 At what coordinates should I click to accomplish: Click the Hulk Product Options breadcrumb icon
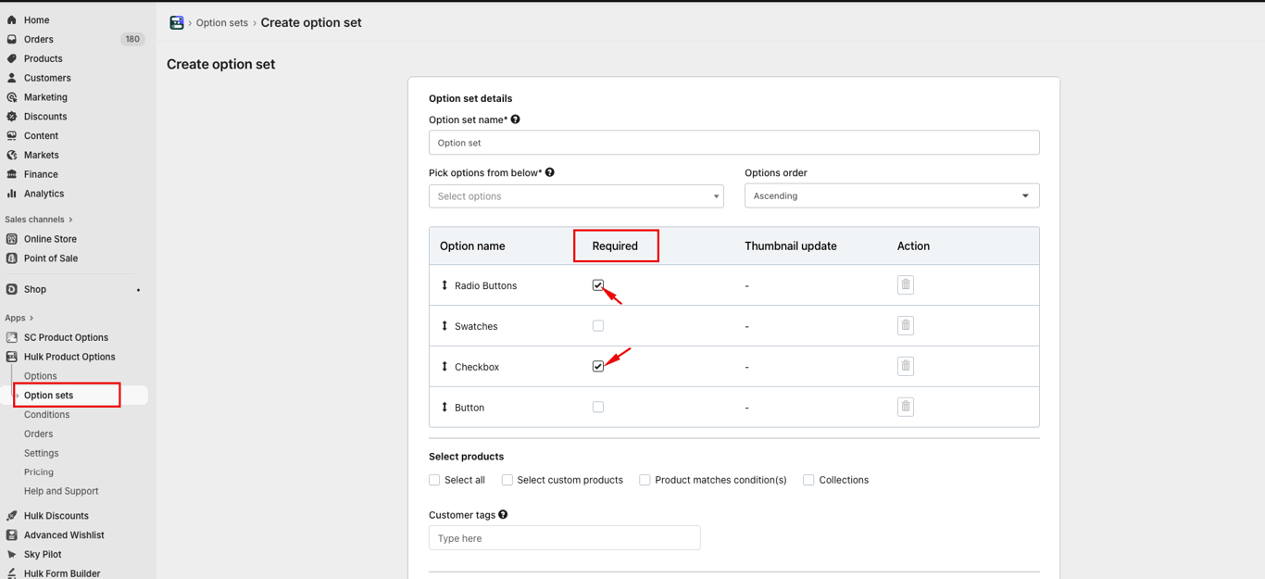click(x=177, y=23)
